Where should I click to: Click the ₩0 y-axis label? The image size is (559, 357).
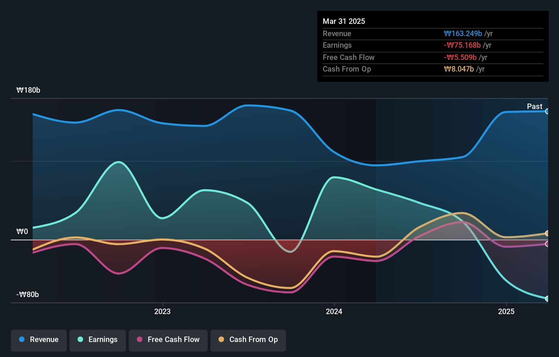coord(22,232)
